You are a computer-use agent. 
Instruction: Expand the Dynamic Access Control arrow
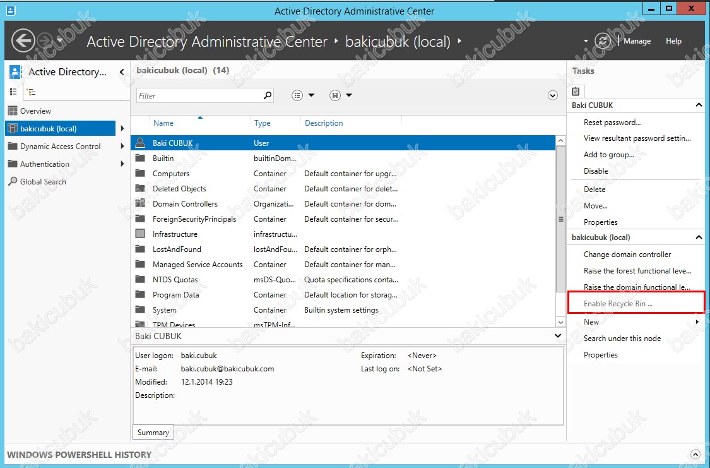pyautogui.click(x=122, y=146)
